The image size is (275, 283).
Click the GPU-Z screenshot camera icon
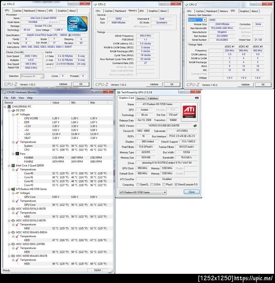[x=197, y=98]
